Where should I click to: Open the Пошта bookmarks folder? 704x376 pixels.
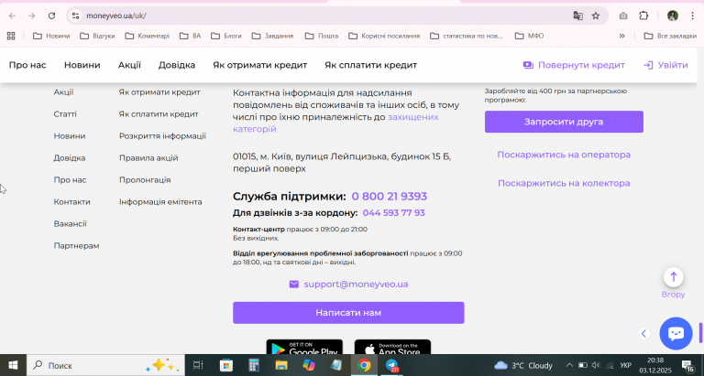[322, 36]
